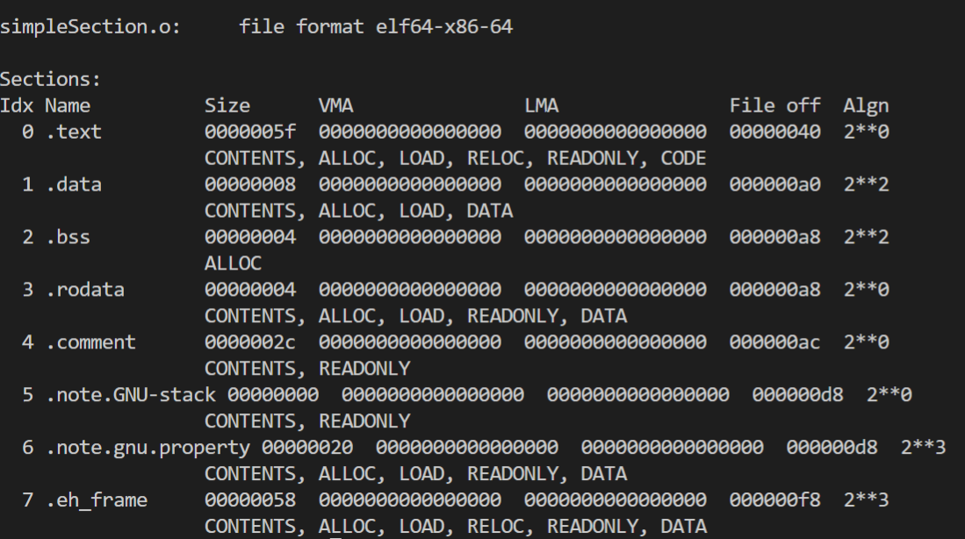Click the 00000040 file offset value
Image resolution: width=965 pixels, height=539 pixels.
pos(774,133)
